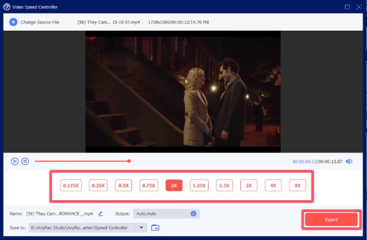367x240 pixels.
Task: Choose the 0.5X speed option
Action: point(124,186)
